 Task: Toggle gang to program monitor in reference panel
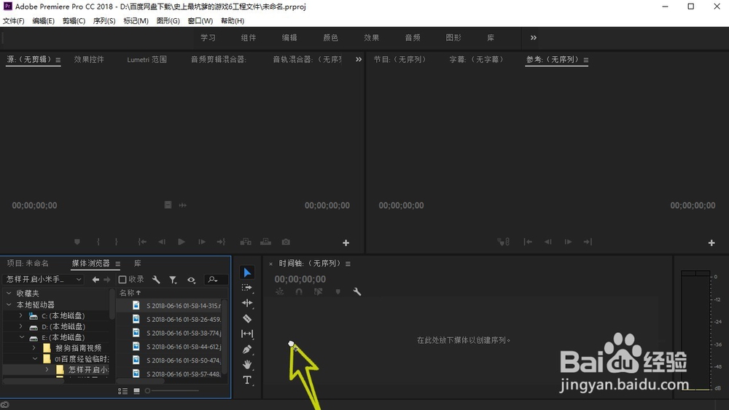click(503, 242)
